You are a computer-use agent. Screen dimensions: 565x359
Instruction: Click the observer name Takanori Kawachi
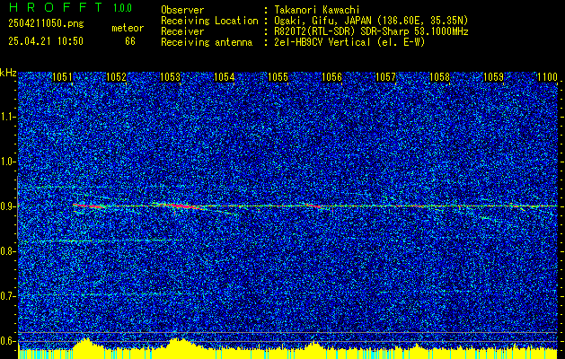(317, 10)
